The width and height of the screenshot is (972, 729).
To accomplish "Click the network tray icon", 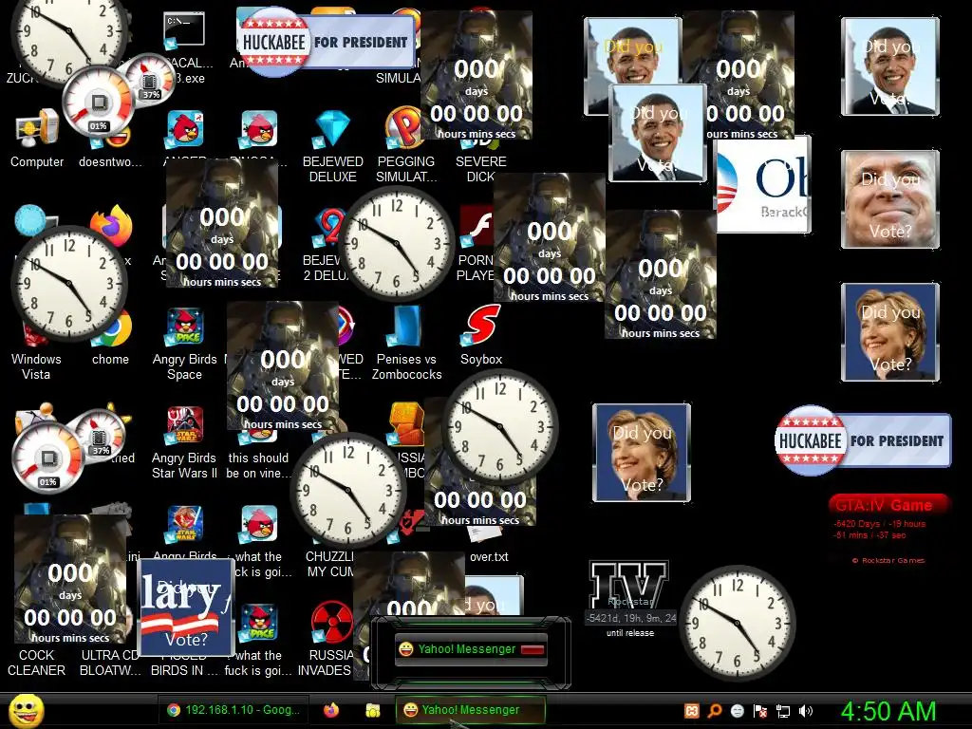I will point(783,711).
